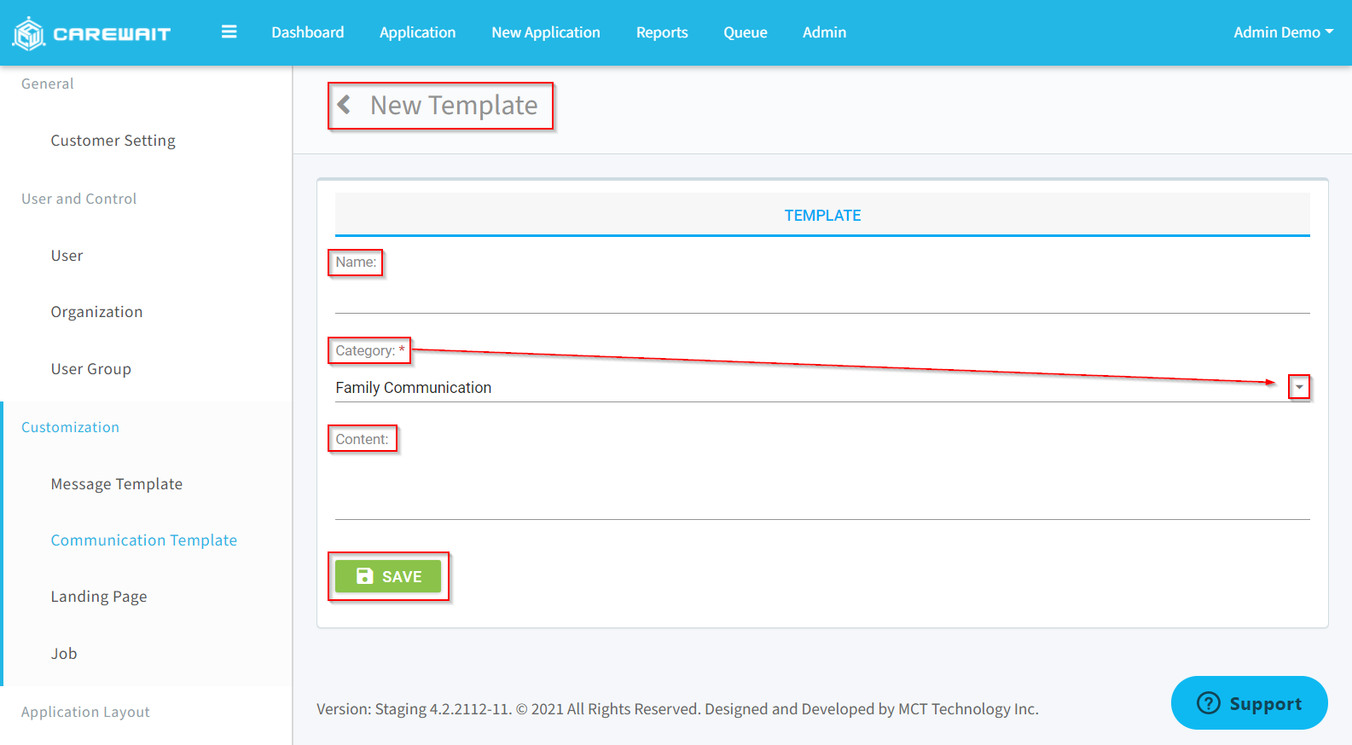
Task: Open the Admin menu item
Action: 825,32
